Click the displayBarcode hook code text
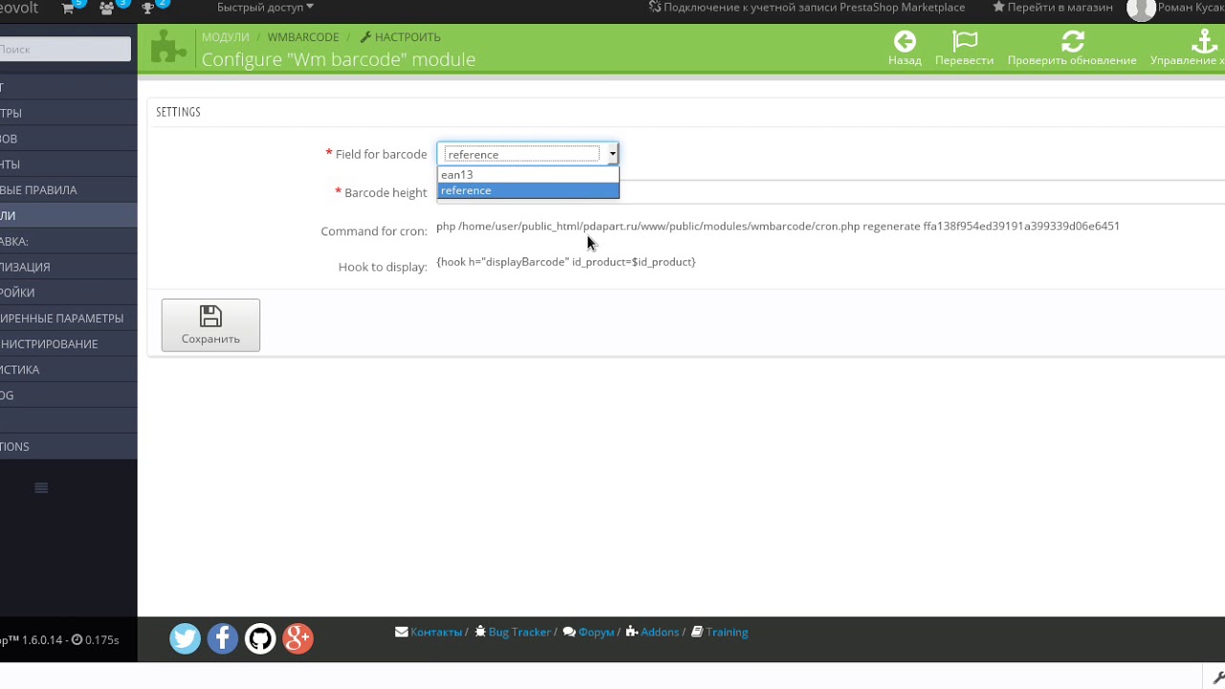Viewport: 1225px width, 689px height. (x=566, y=262)
